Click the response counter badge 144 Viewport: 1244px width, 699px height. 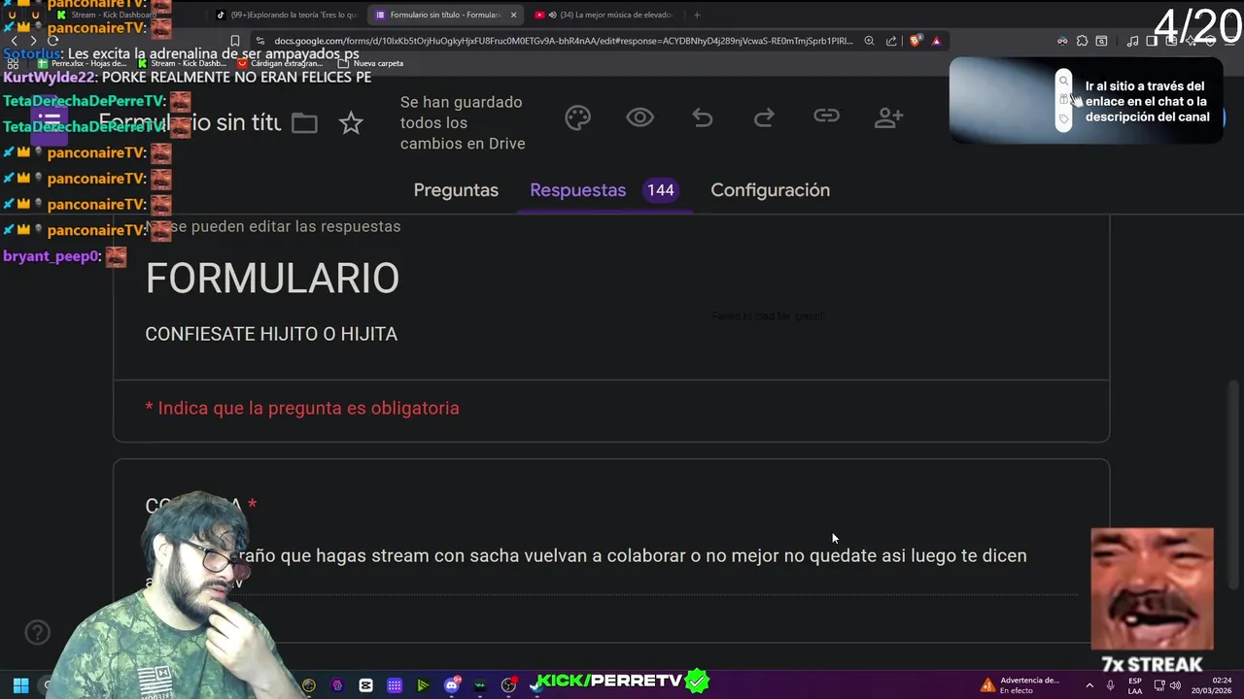click(x=661, y=190)
